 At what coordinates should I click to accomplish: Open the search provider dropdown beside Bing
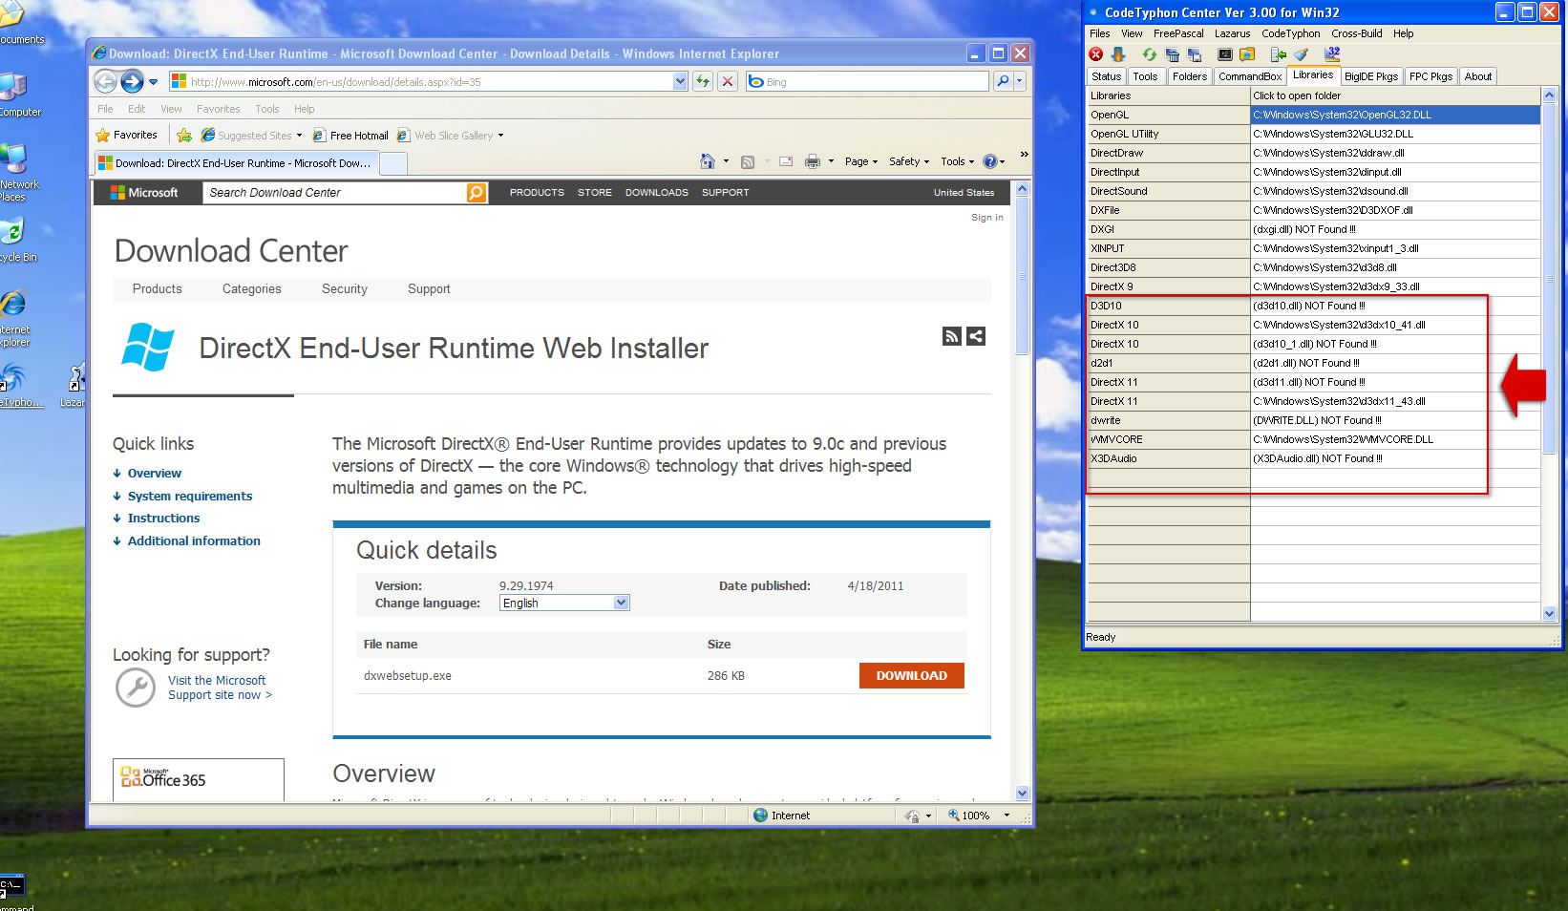pyautogui.click(x=1020, y=81)
